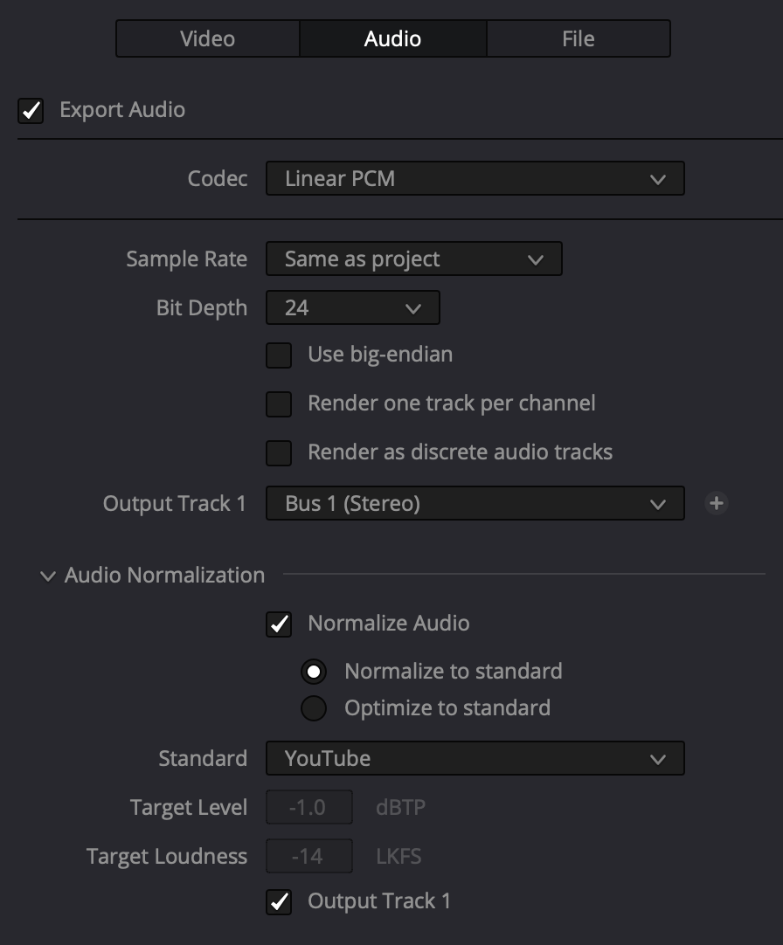The height and width of the screenshot is (945, 783).
Task: Select Normalize to standard radio button
Action: click(313, 672)
